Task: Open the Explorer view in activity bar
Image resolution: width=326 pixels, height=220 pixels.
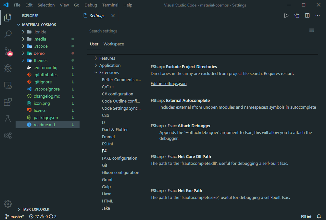Action: (x=8, y=18)
